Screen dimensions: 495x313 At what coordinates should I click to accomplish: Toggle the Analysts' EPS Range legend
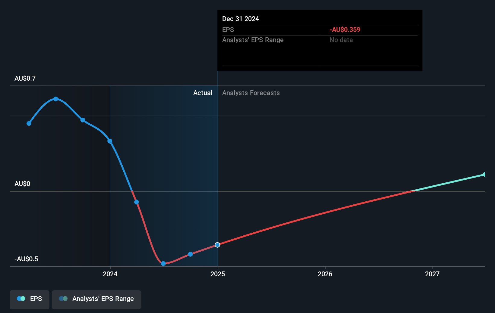coord(96,299)
